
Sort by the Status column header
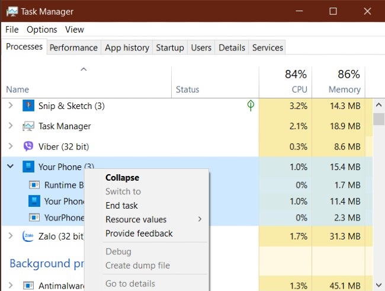click(187, 89)
